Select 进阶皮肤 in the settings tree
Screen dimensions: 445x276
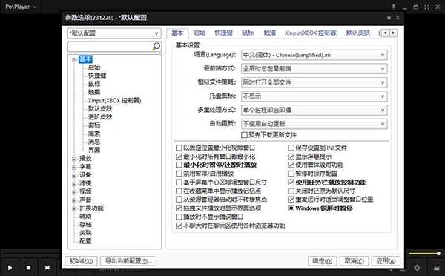click(x=100, y=116)
